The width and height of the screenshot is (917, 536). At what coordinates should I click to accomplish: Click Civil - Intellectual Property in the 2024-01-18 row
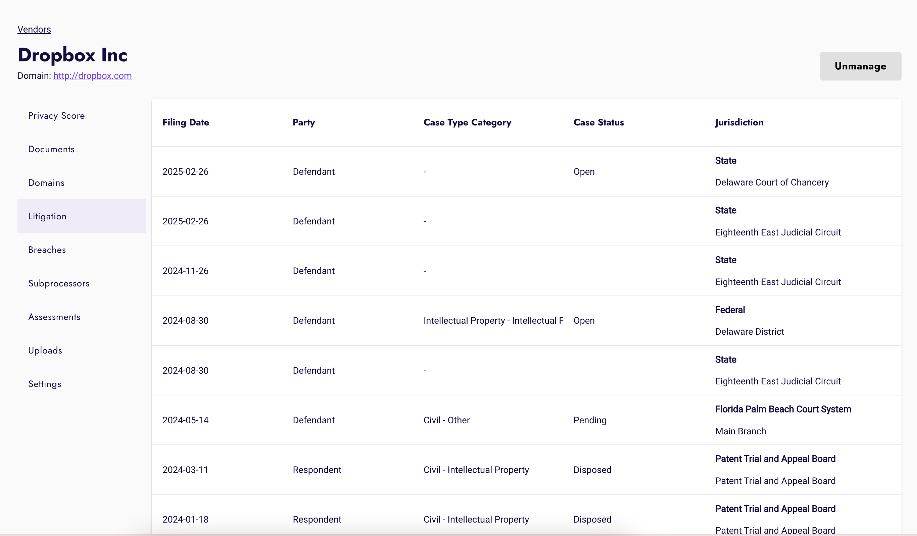pyautogui.click(x=476, y=519)
